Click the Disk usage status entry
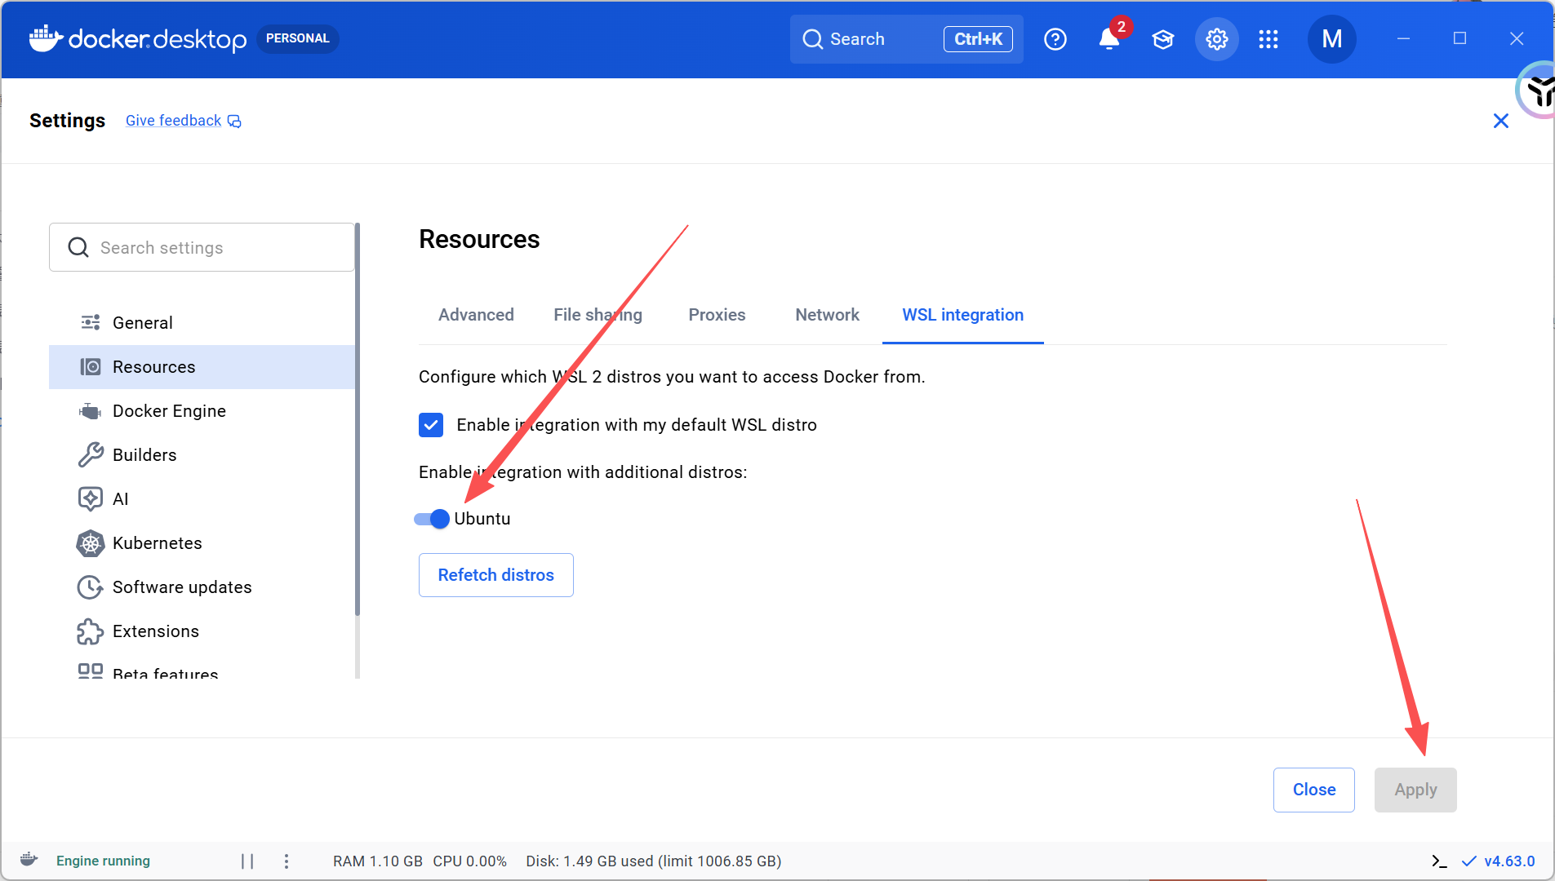The image size is (1555, 881). [653, 861]
